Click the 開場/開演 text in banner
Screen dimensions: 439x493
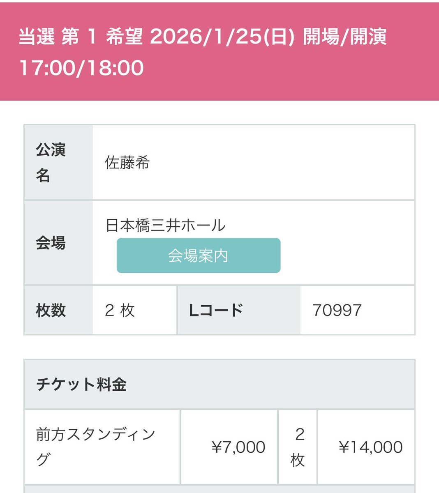tap(344, 37)
